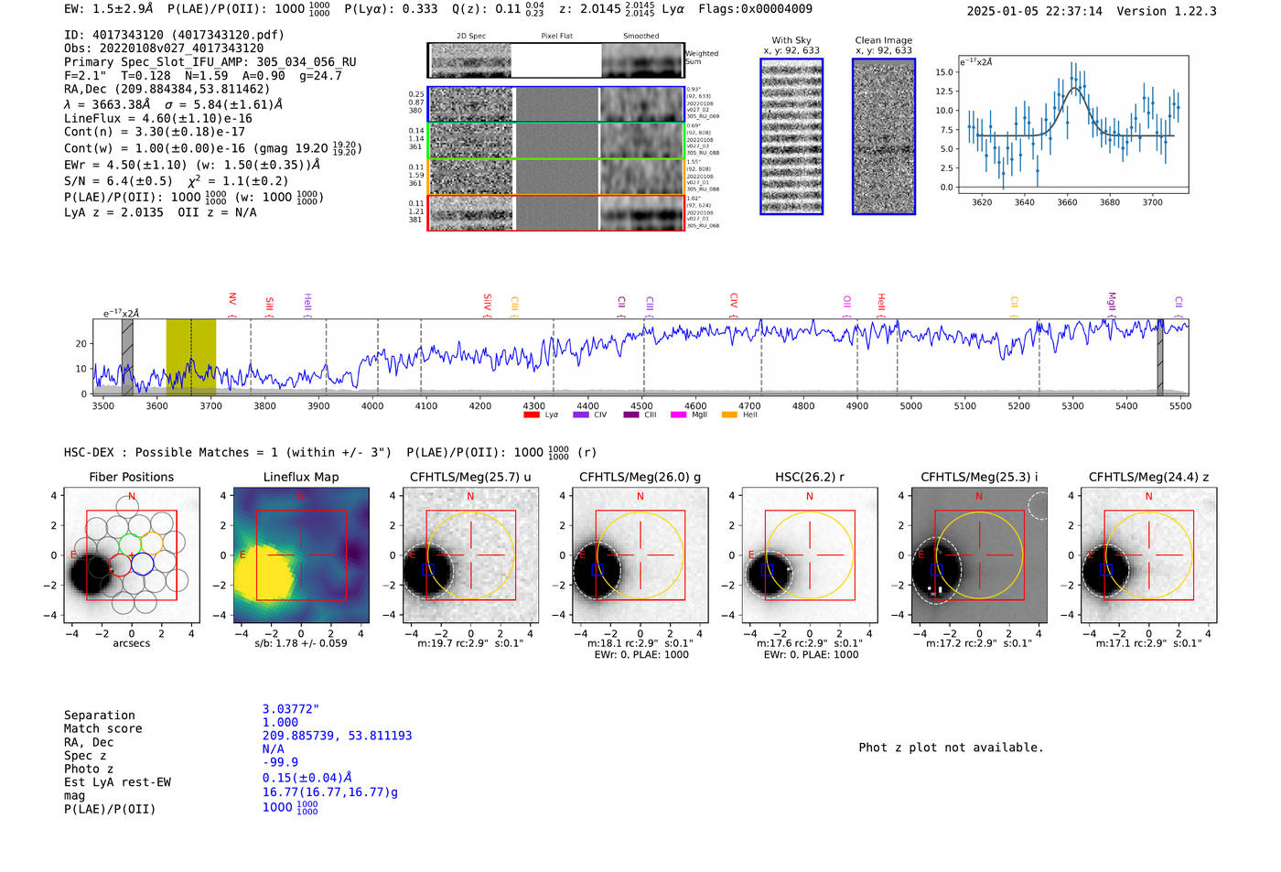Click the Flags:0x00004009 header text

(x=755, y=9)
